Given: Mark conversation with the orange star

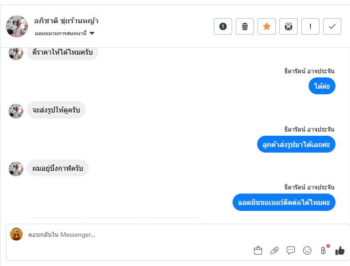Looking at the screenshot, I should click(267, 26).
